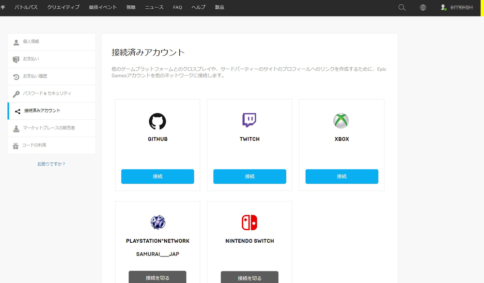This screenshot has height=283, width=484.
Task: Click the 接続済みアカウント page heading
Action: (148, 52)
